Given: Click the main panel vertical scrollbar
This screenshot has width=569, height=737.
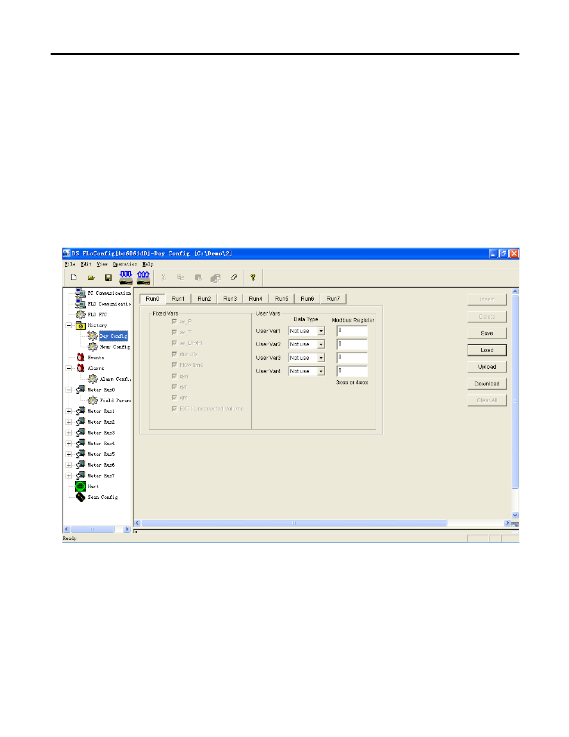Looking at the screenshot, I should point(515,403).
